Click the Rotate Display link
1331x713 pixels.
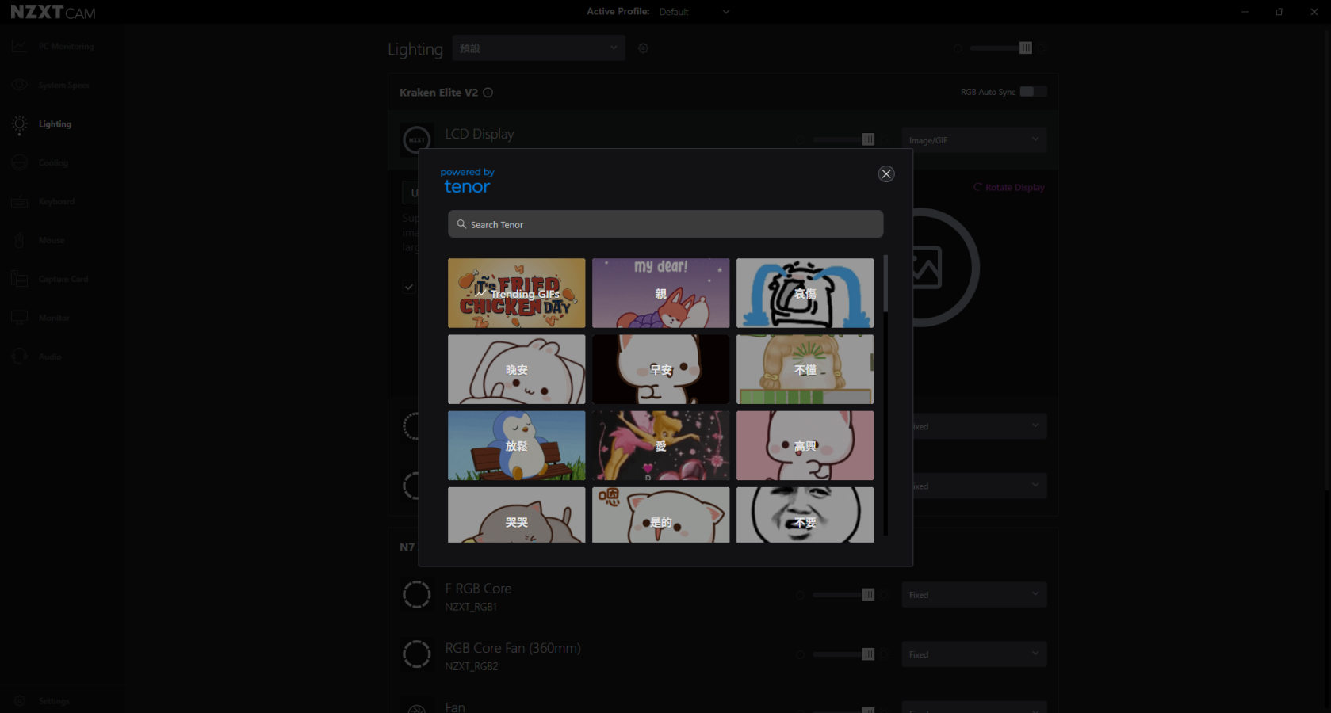pos(1009,188)
